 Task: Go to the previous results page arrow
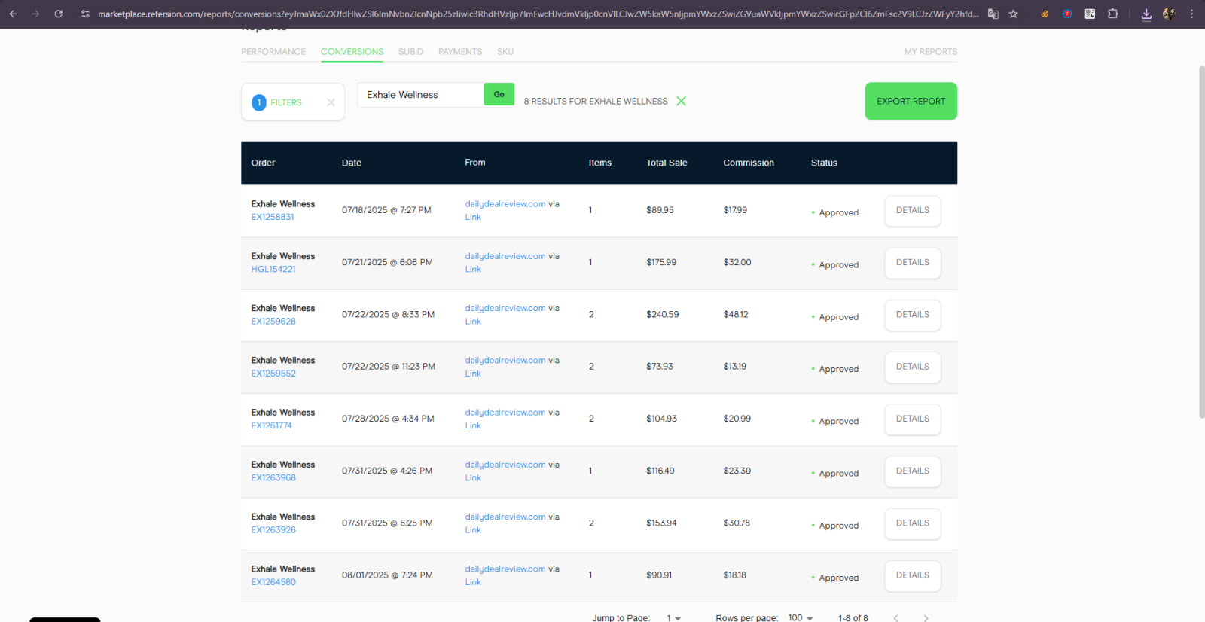point(895,618)
